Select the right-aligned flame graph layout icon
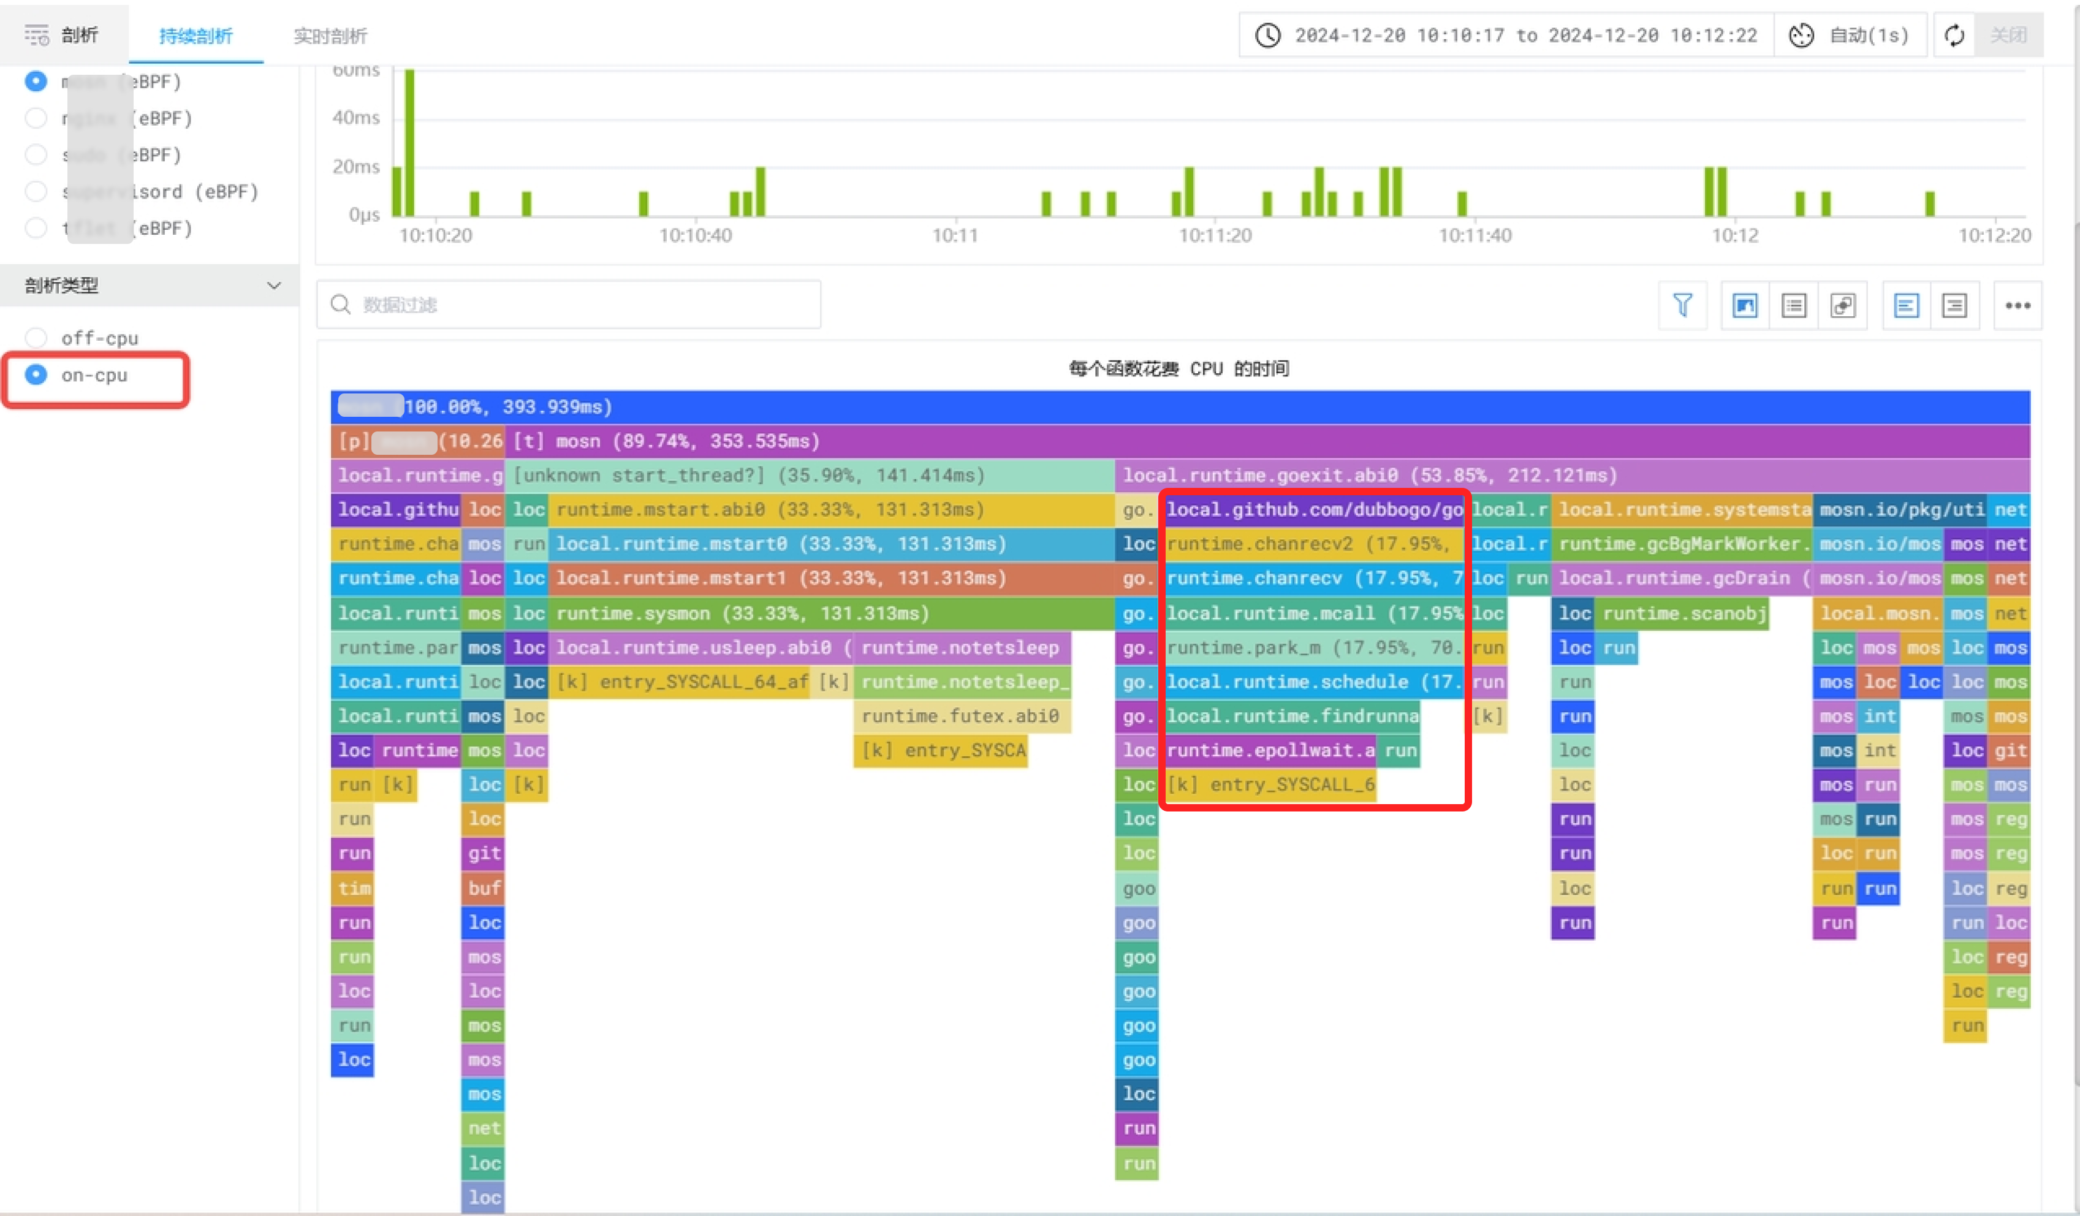Image resolution: width=2080 pixels, height=1216 pixels. 1954,305
